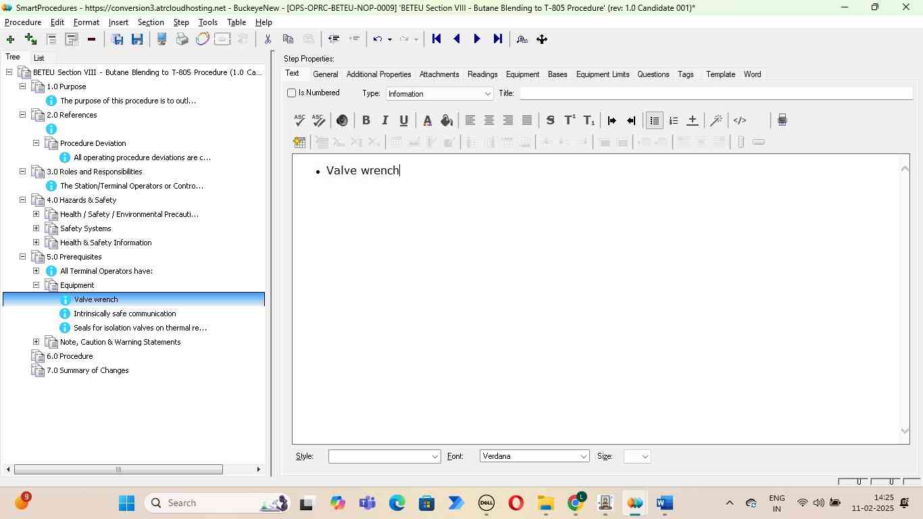This screenshot has height=519, width=923.
Task: Expand Note, Caution & Warning Statements node
Action: 36,342
